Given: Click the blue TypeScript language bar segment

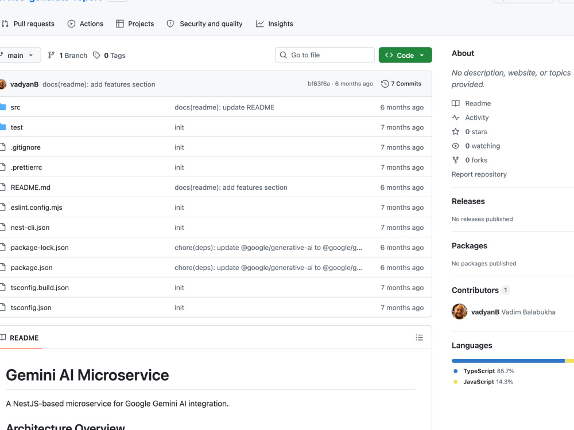Looking at the screenshot, I should (x=508, y=361).
